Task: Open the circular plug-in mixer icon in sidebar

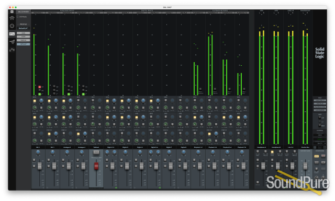Action: coord(12,26)
